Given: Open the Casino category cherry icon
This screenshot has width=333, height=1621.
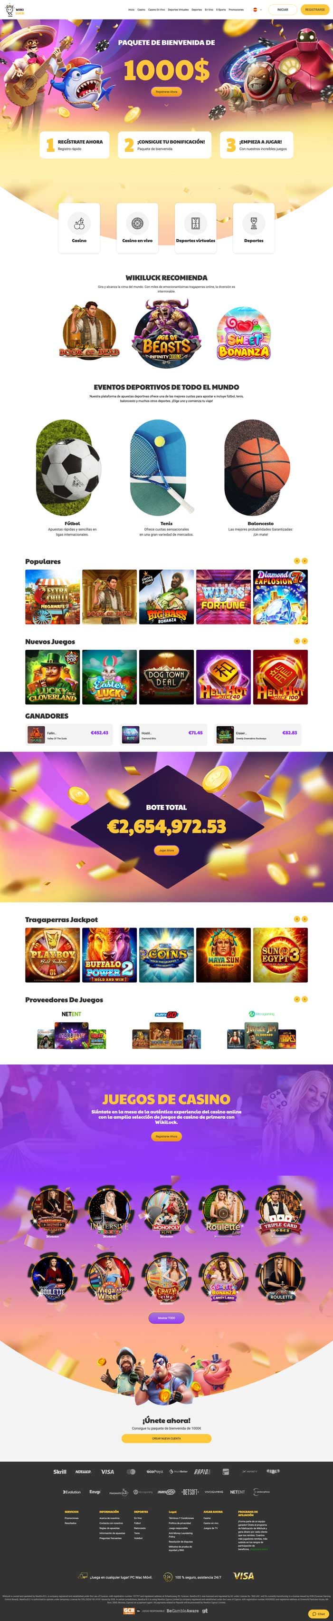Looking at the screenshot, I should tap(79, 223).
